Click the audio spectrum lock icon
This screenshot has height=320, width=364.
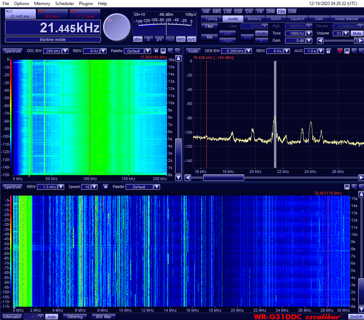point(328,51)
